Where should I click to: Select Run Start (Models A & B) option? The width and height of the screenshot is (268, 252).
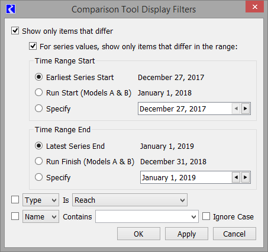[38, 92]
